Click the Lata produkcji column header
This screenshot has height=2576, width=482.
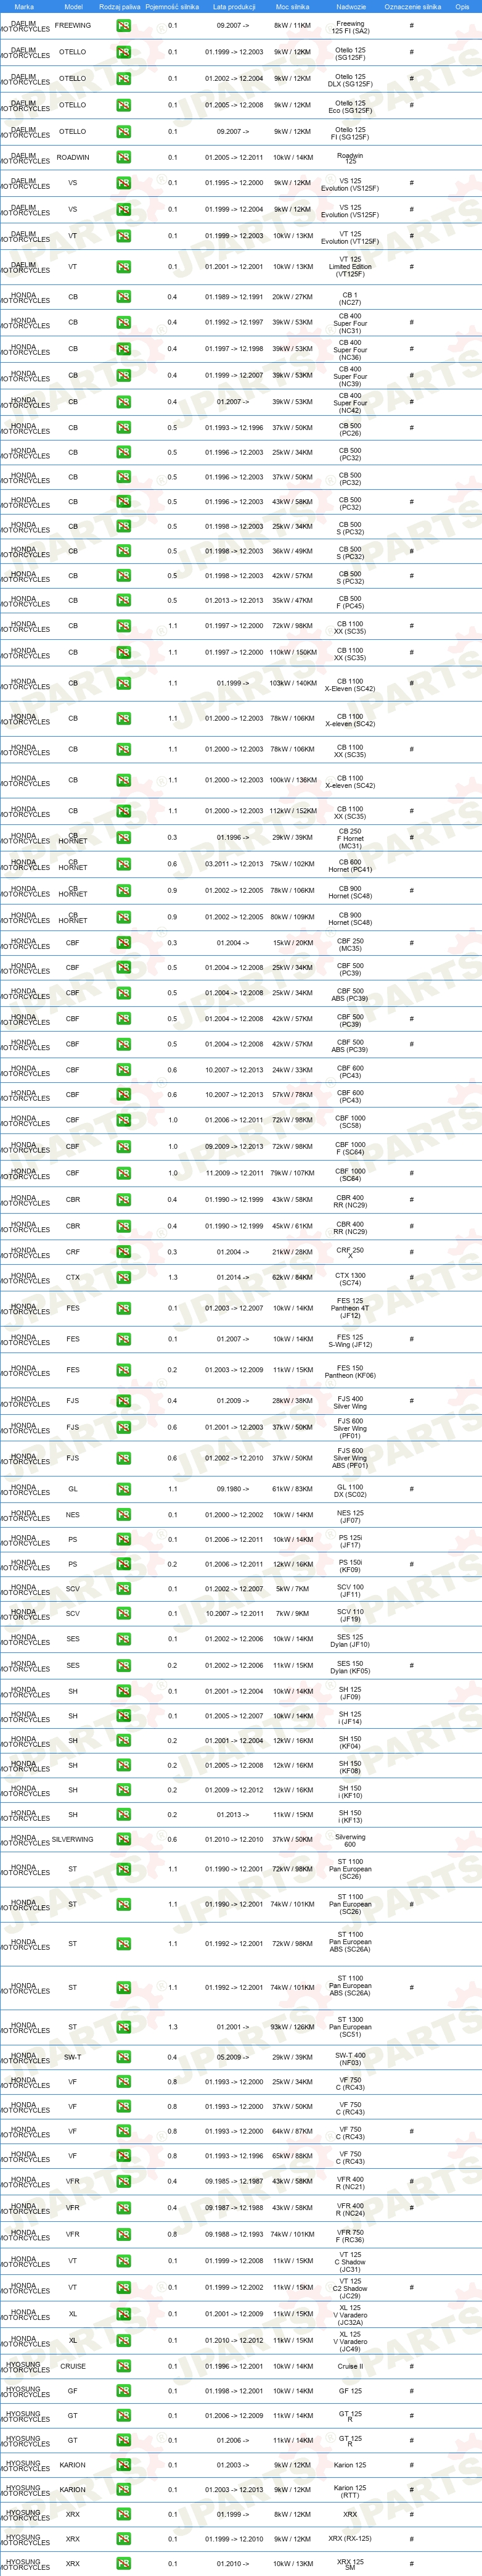coord(234,6)
